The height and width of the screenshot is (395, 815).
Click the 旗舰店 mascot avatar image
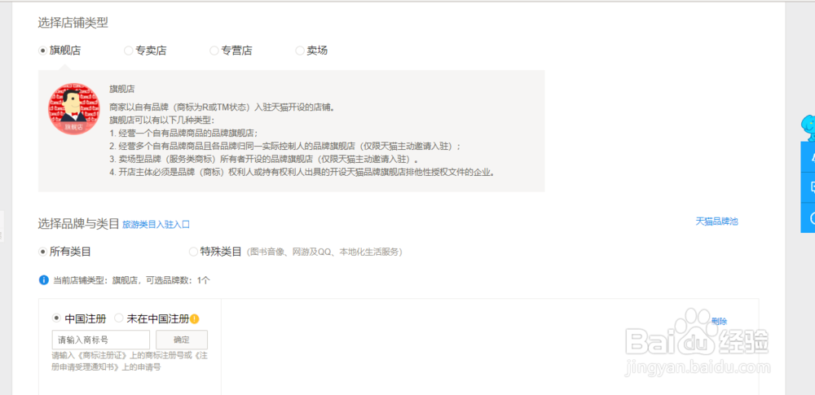point(73,109)
